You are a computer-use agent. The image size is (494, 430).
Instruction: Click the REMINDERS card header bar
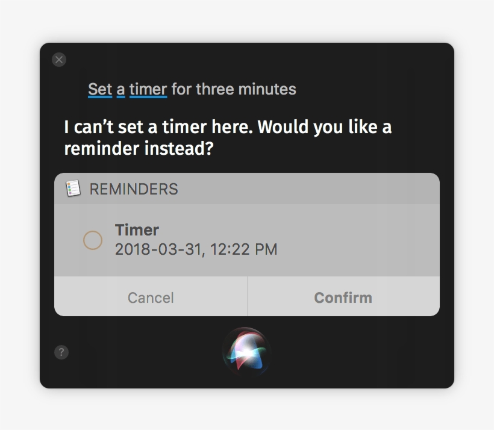click(247, 189)
